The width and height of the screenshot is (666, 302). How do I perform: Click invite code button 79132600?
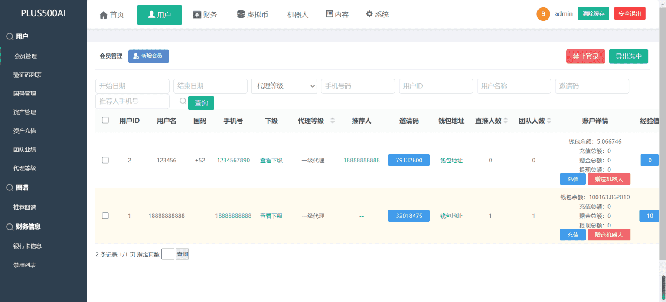coord(409,160)
